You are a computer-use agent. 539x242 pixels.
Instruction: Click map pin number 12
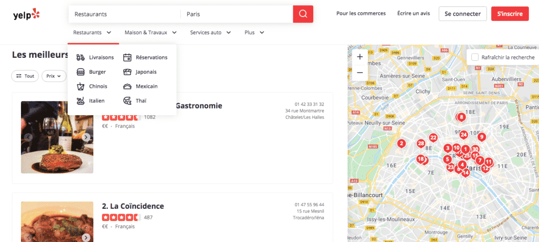tap(485, 168)
